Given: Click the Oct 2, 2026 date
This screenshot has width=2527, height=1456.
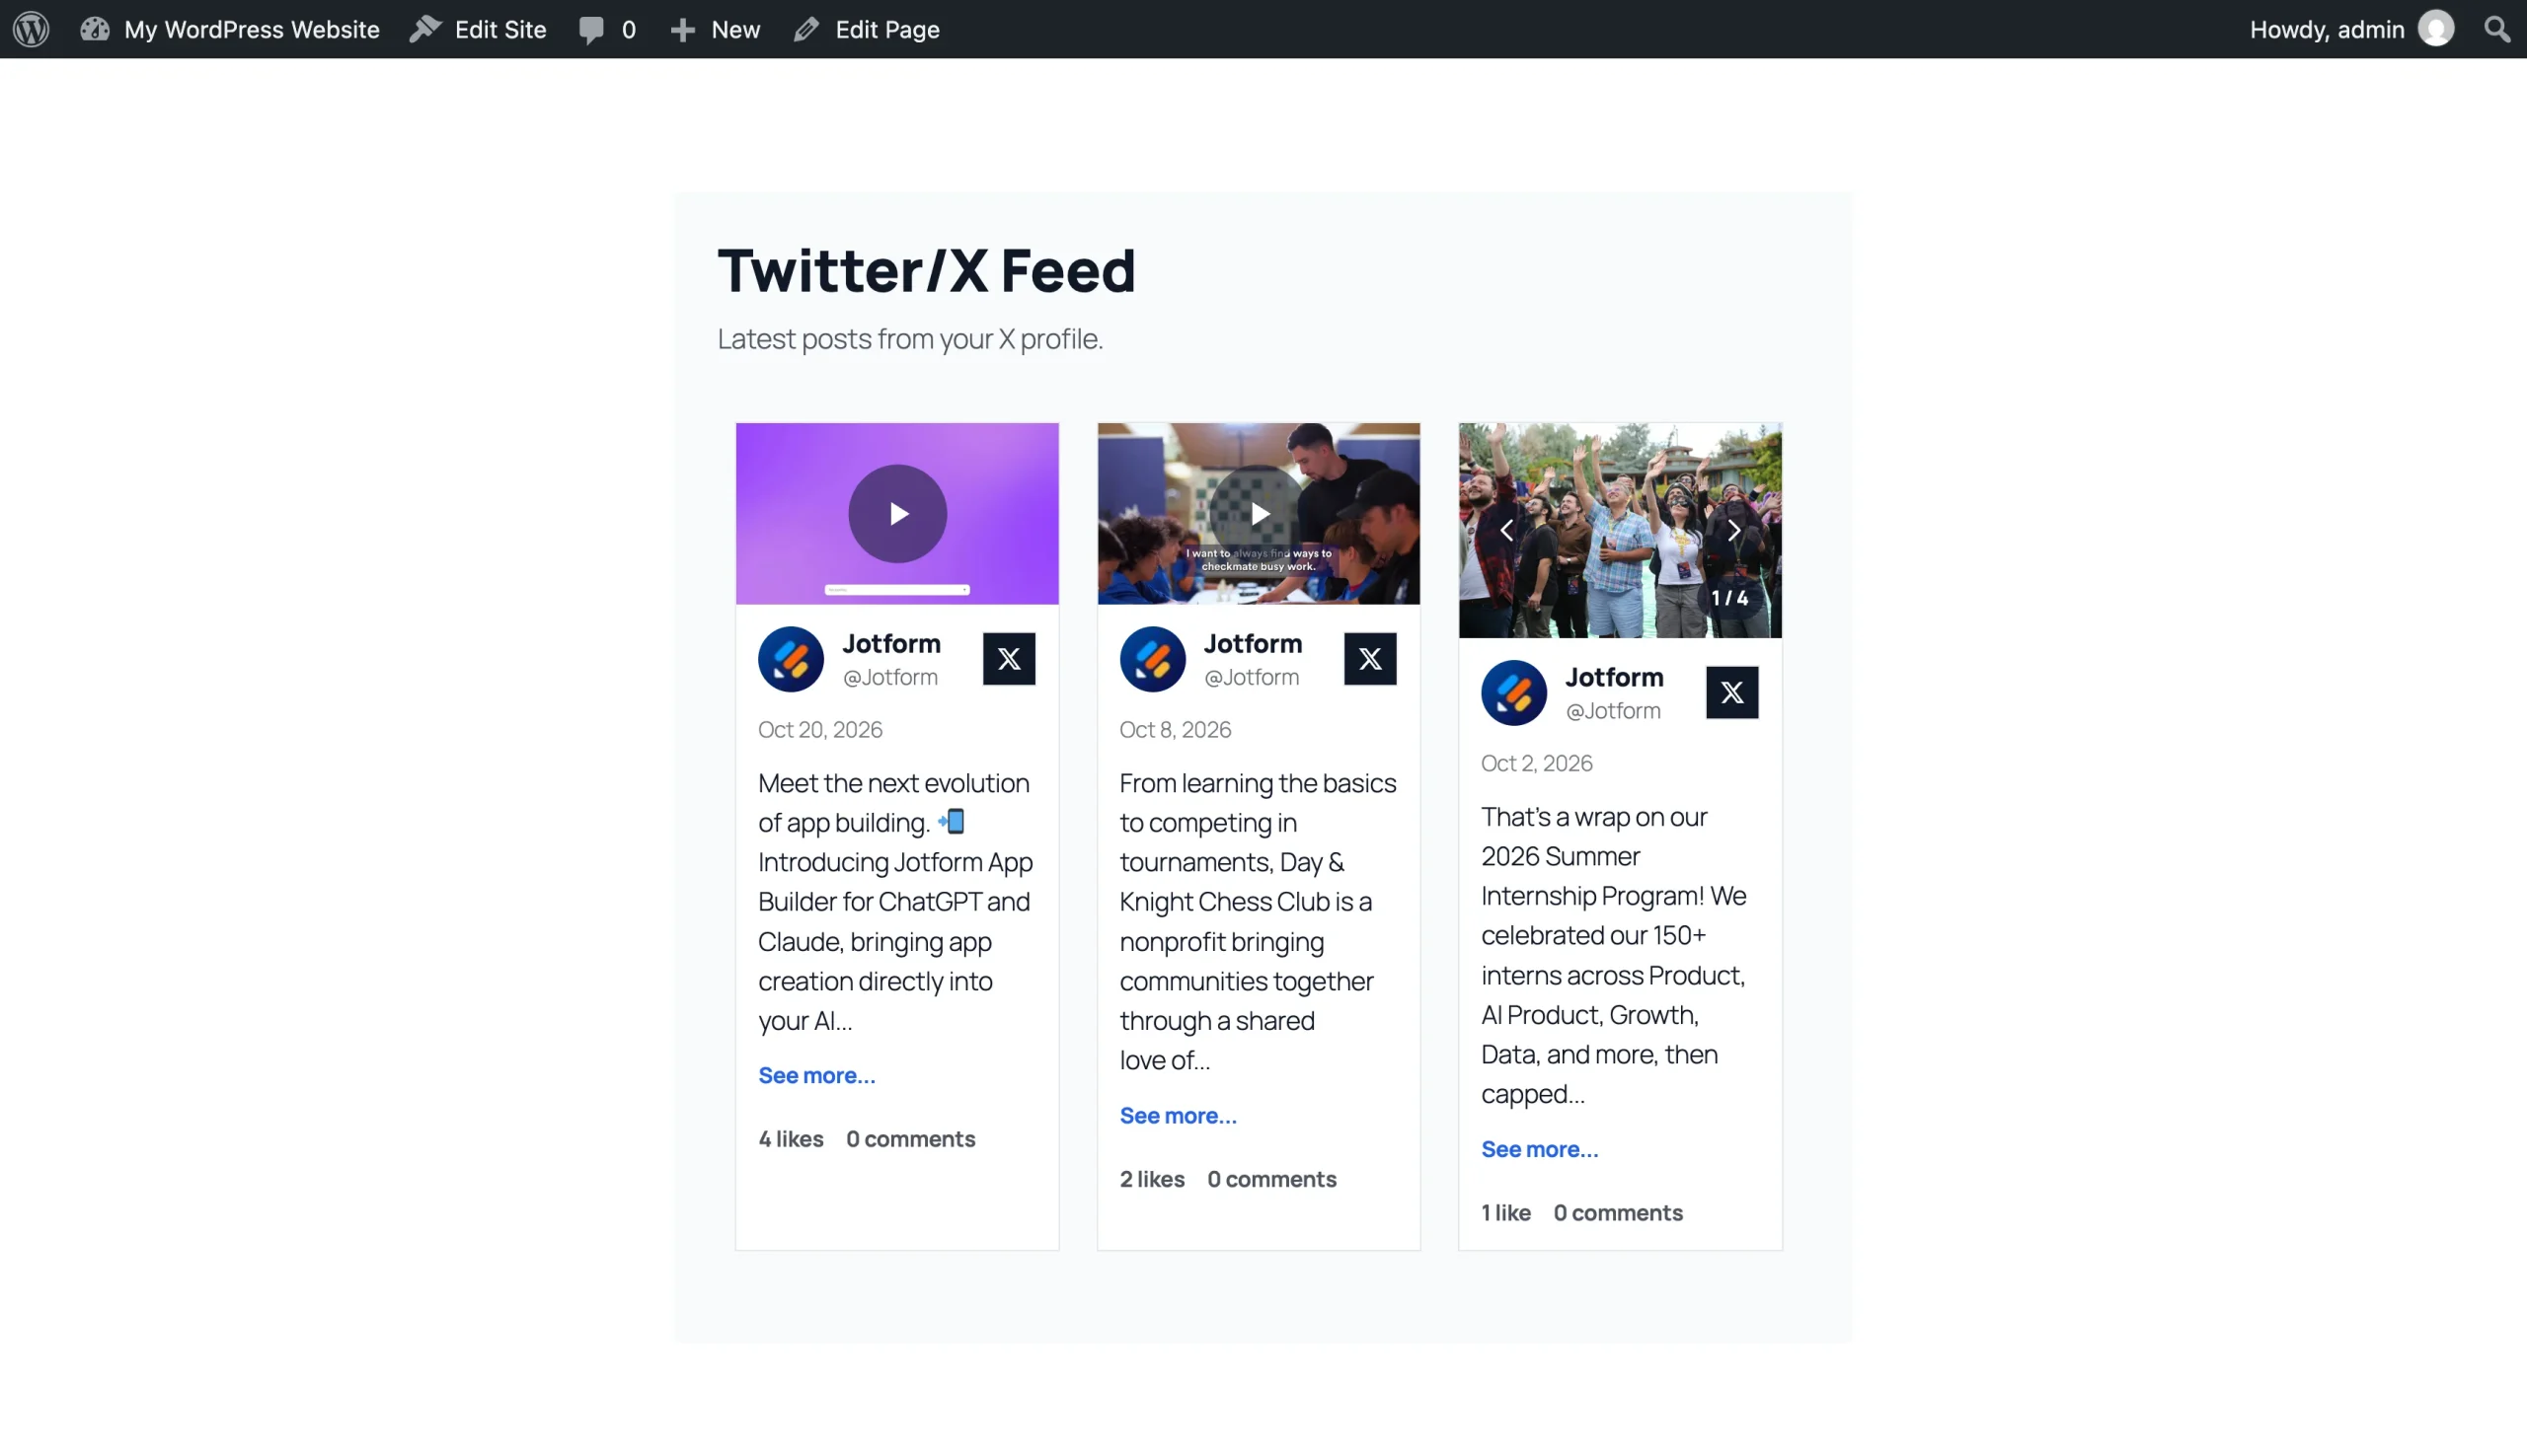Looking at the screenshot, I should (x=1537, y=763).
